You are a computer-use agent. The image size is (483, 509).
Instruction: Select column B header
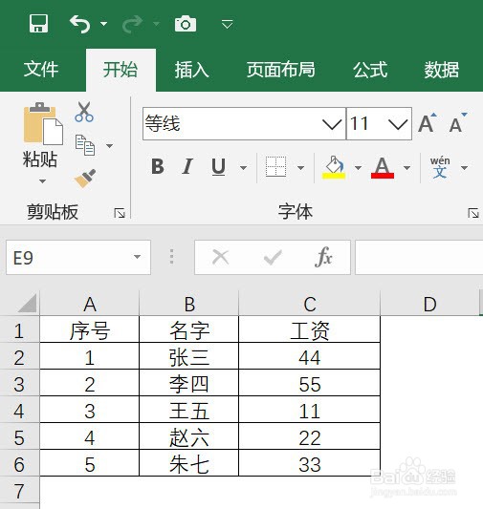(x=189, y=304)
